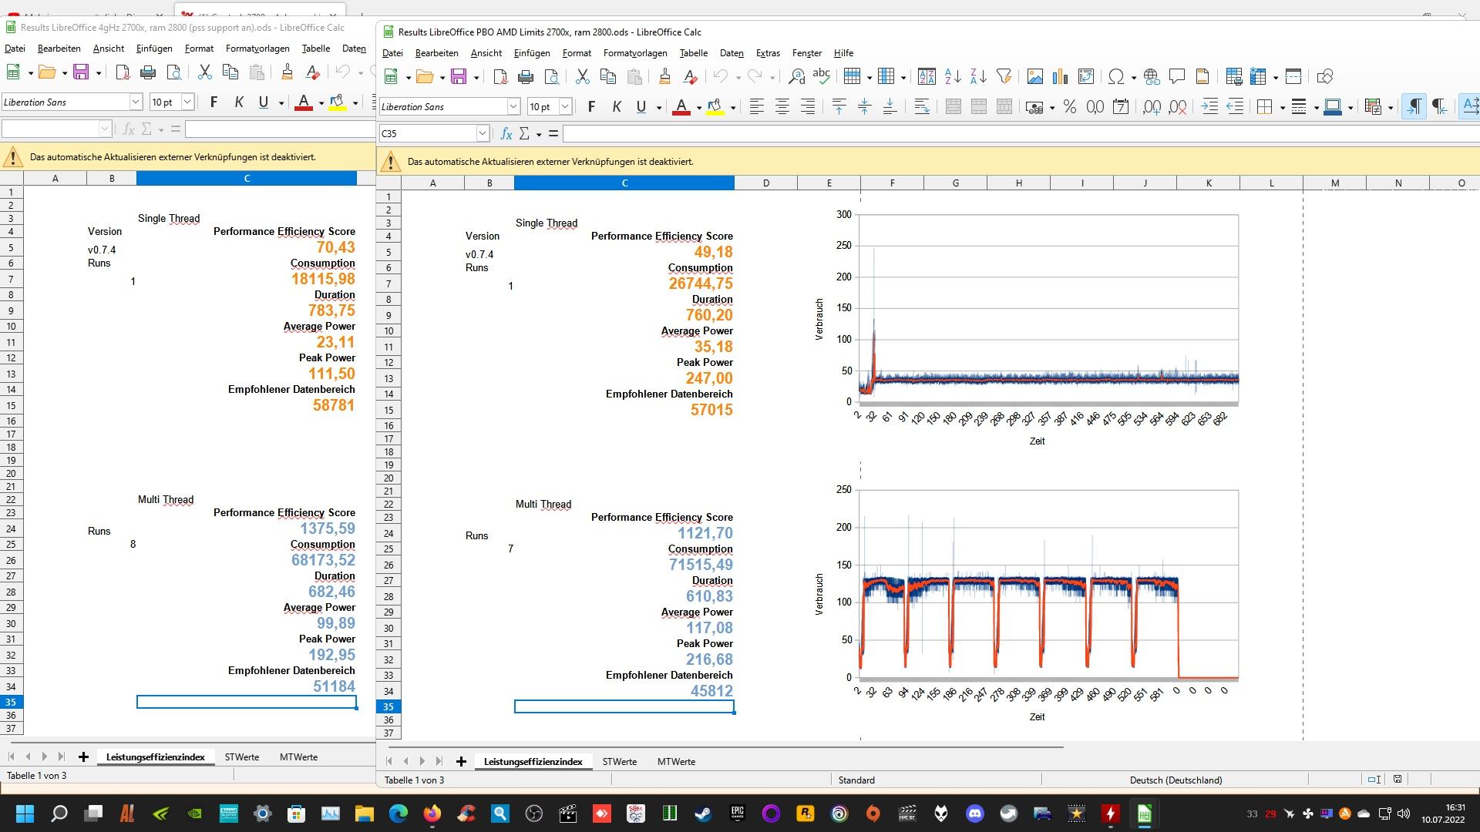Screen dimensions: 1480x832
Task: Open Special Character dropdown arrow
Action: [1134, 76]
